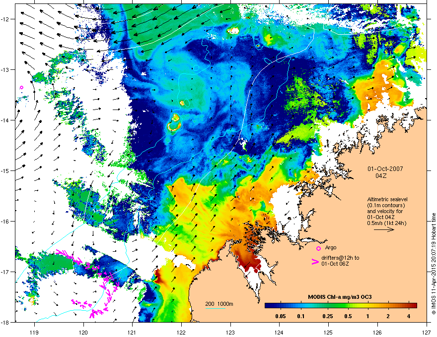Click latitude axis label -15
The width and height of the screenshot is (437, 337).
pos(5,170)
